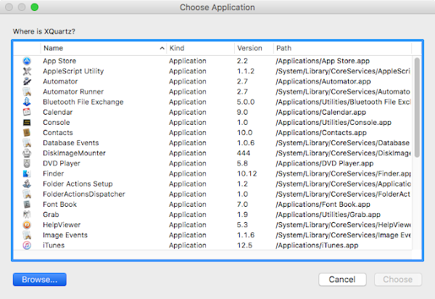Click the Folder Actions Setup icon
The image size is (435, 299).
tap(27, 184)
